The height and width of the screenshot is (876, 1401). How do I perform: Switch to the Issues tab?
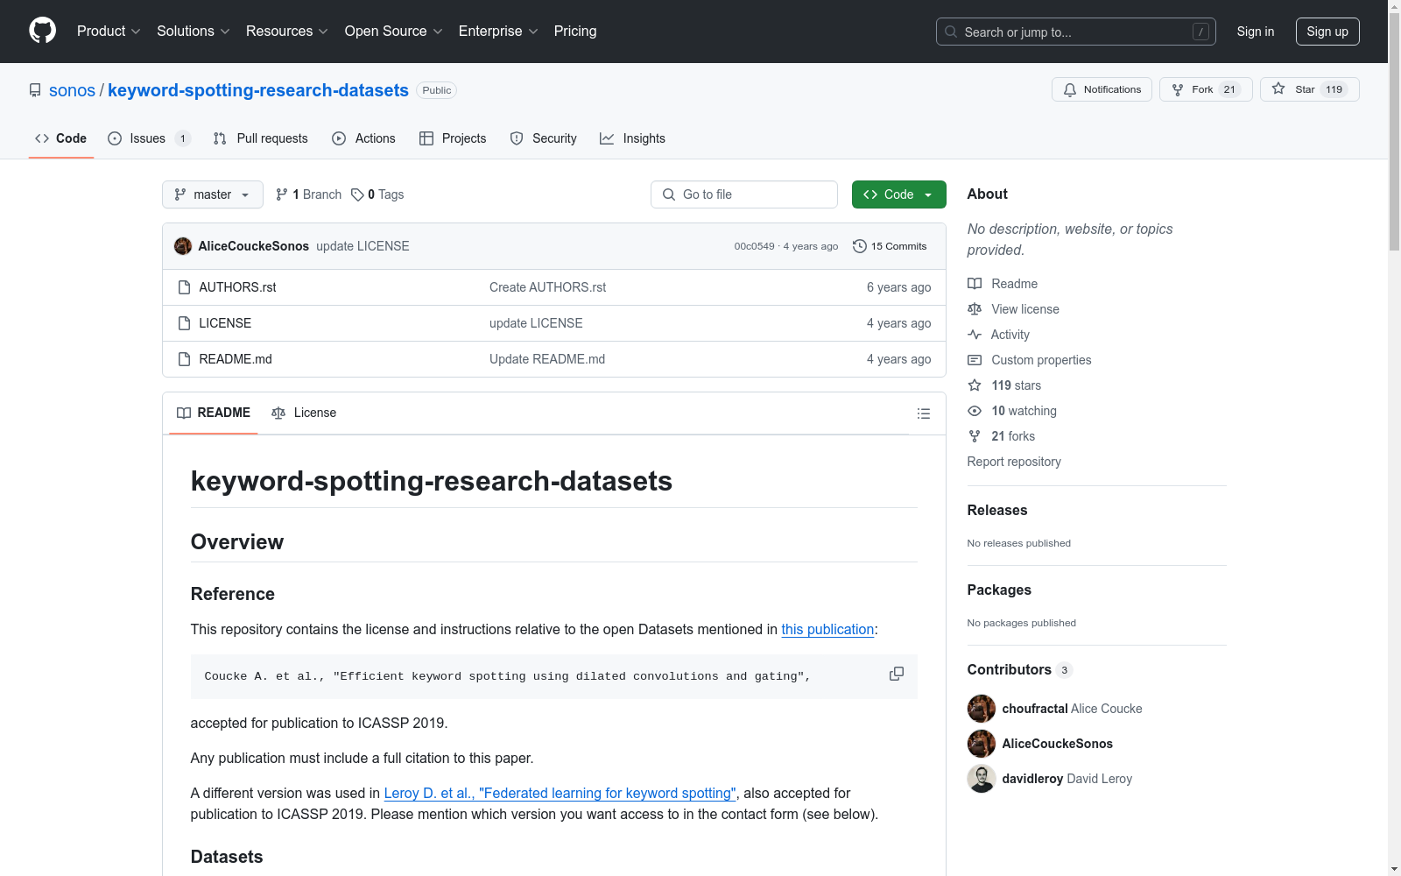149,138
